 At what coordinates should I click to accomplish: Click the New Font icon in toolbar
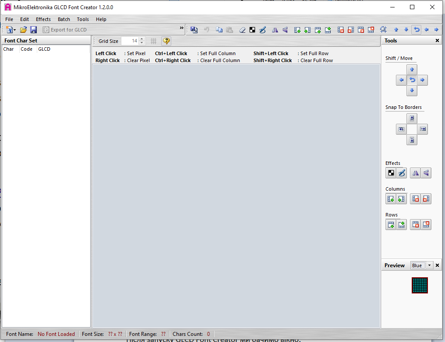tap(9, 30)
